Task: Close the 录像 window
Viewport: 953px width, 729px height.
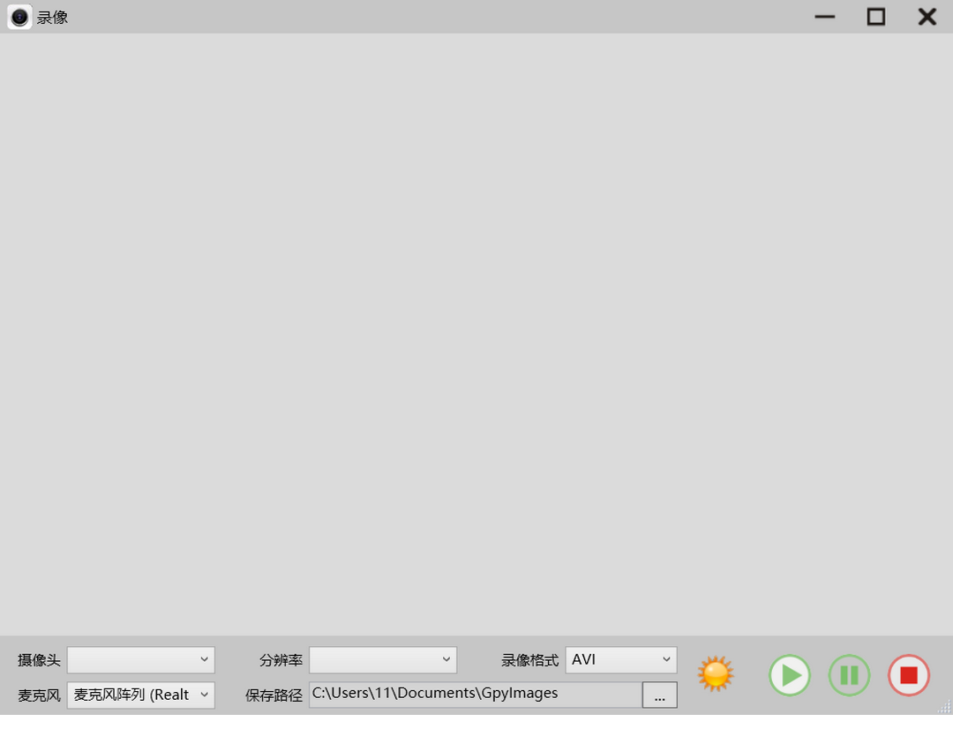Action: pyautogui.click(x=927, y=17)
